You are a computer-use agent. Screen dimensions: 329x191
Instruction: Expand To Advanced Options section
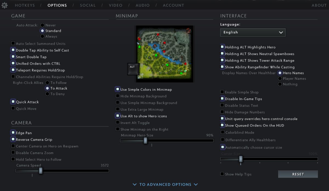pos(165,184)
